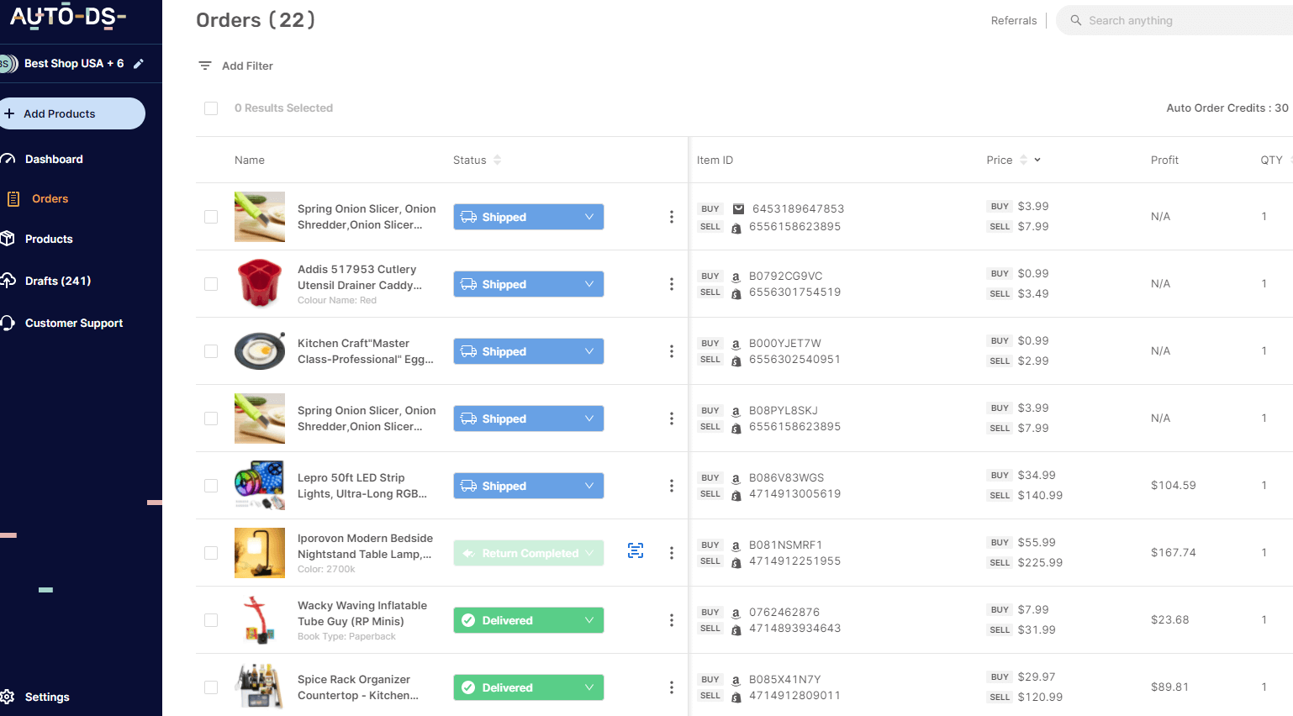The height and width of the screenshot is (716, 1293).
Task: Click the Dashboard gauge icon
Action: click(8, 159)
